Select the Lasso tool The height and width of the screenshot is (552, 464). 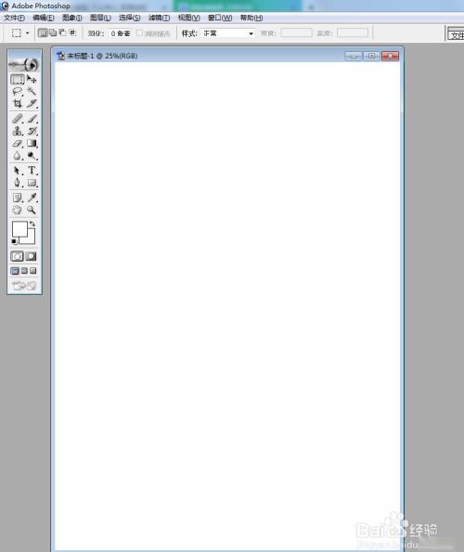[18, 92]
